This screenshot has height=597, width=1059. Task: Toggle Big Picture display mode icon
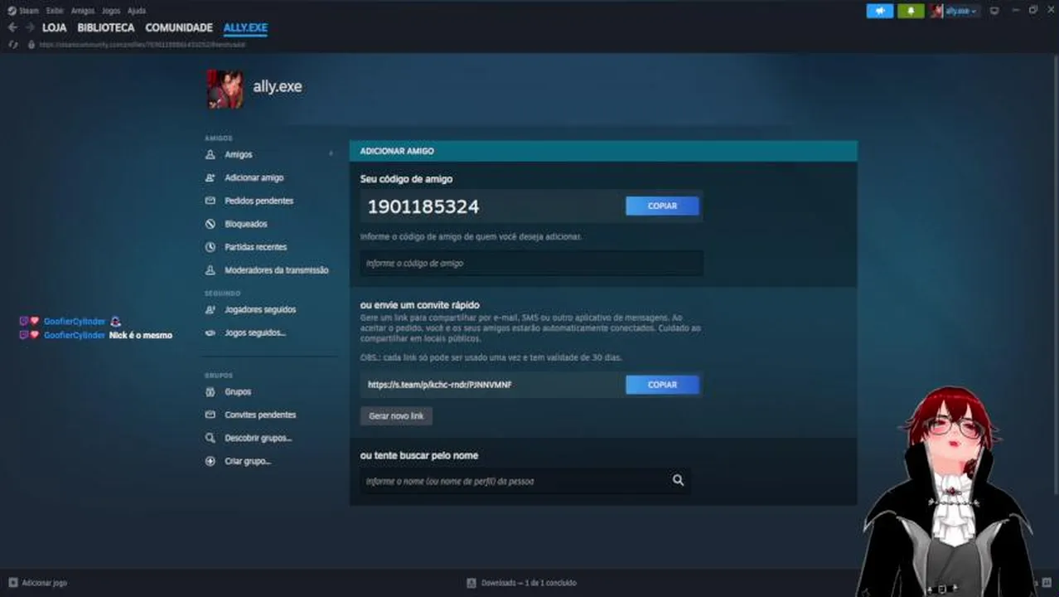click(x=994, y=11)
